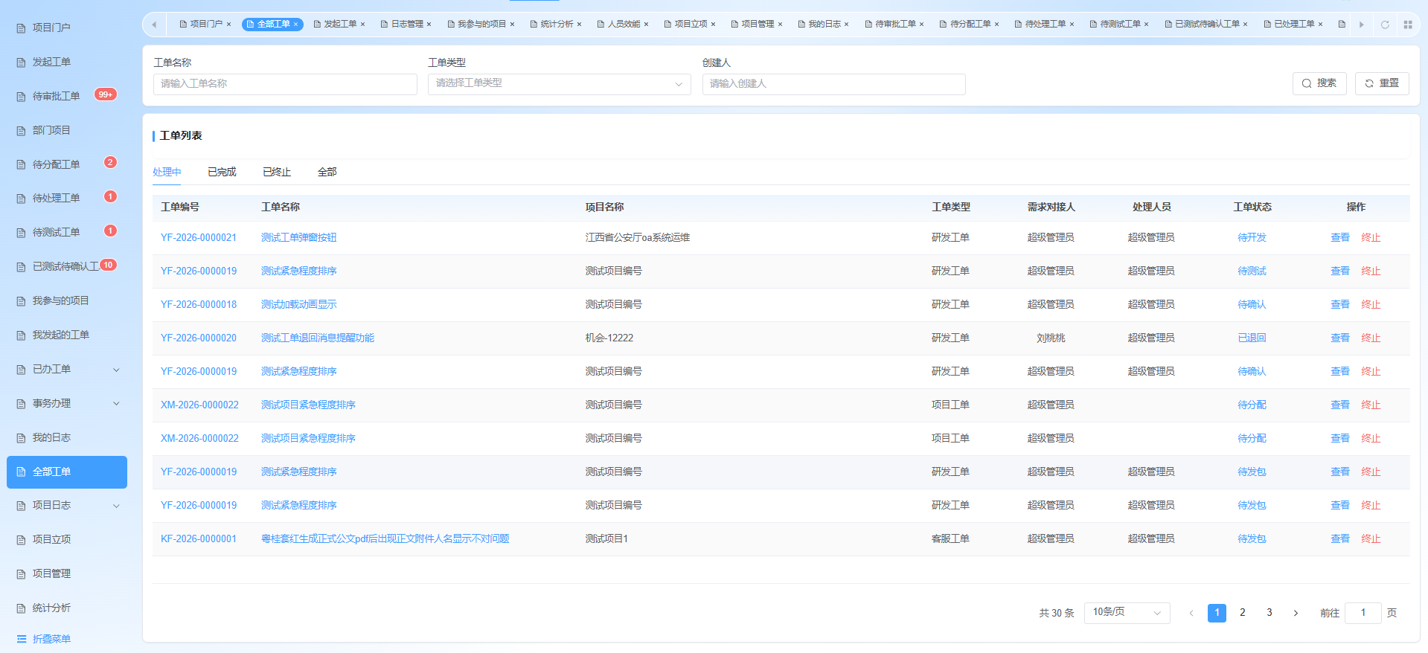This screenshot has height=653, width=1428.
Task: Open the 待审批工单 top tab
Action: click(x=894, y=25)
